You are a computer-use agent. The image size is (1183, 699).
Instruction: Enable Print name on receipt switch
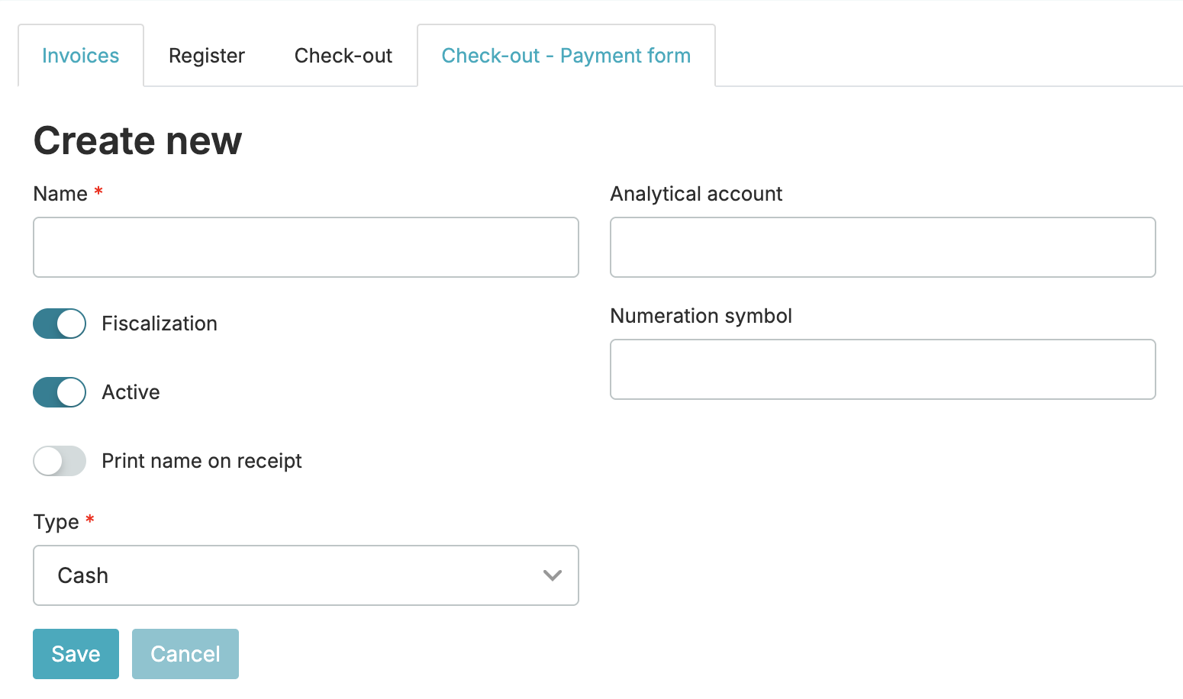click(x=60, y=461)
